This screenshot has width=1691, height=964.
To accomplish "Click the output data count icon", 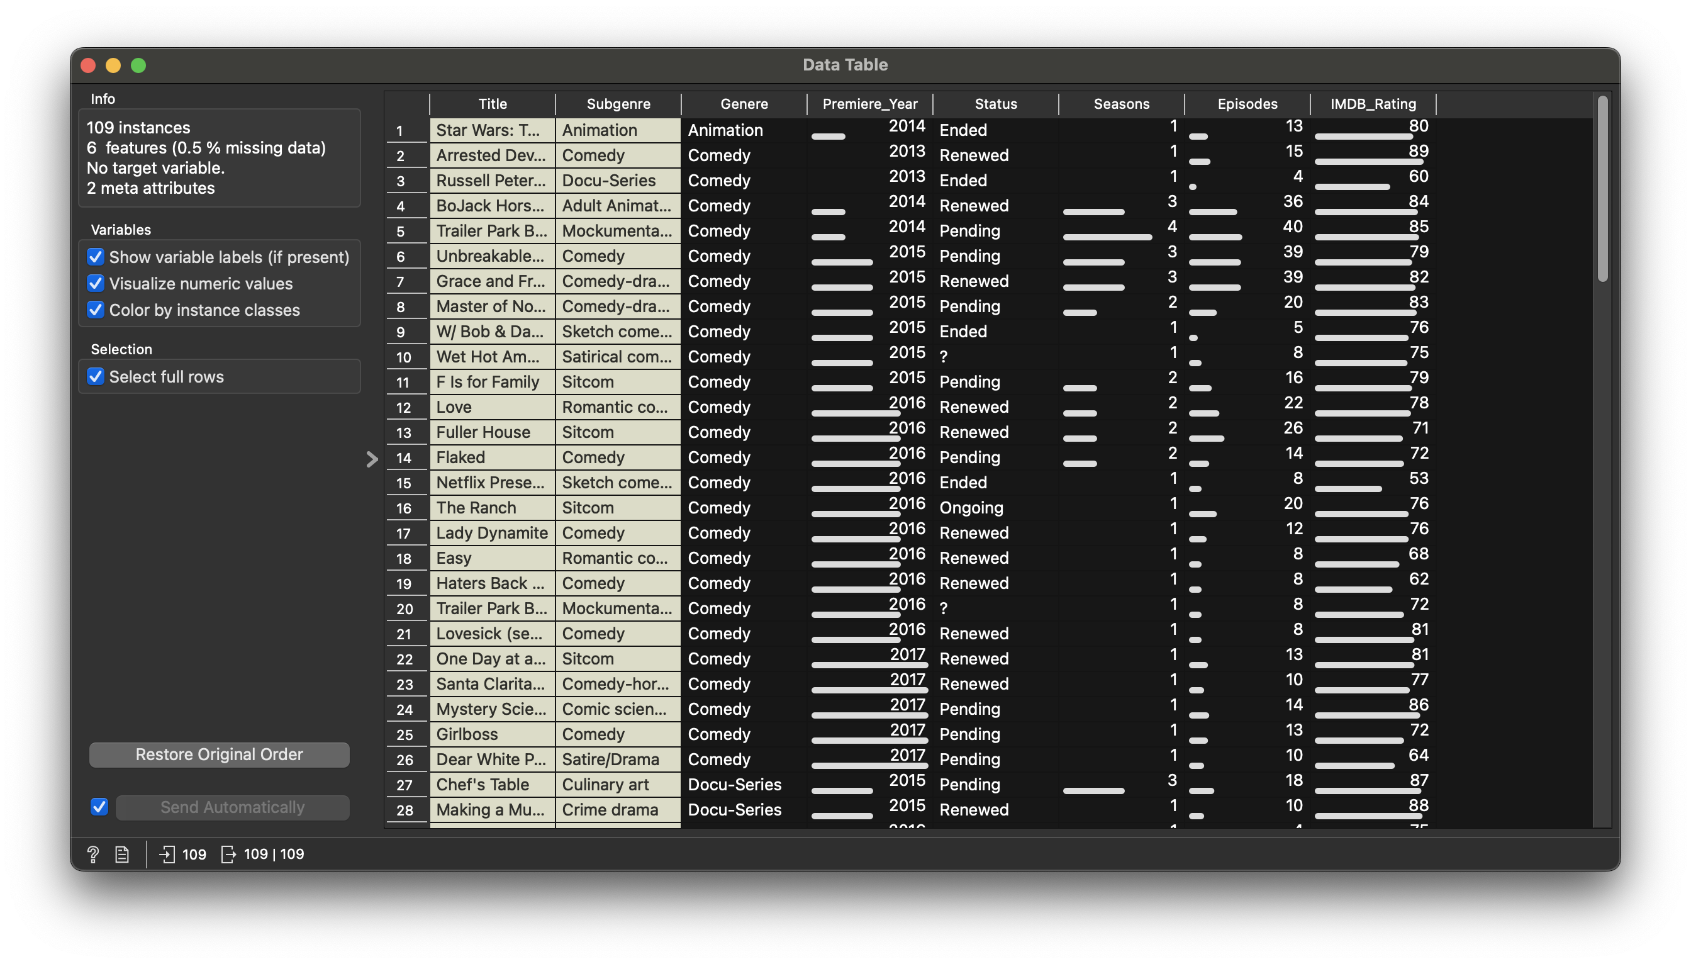I will click(x=228, y=854).
